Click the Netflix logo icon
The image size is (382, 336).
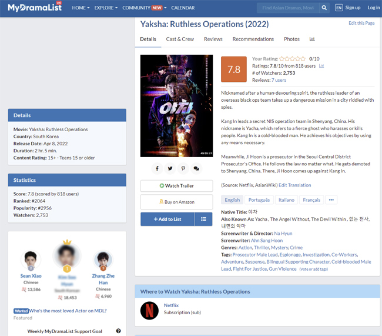pos(149,311)
